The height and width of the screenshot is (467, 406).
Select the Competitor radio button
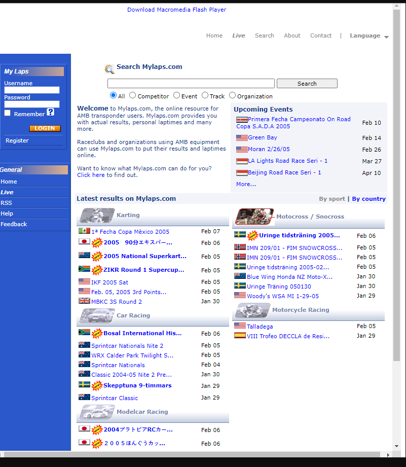133,95
